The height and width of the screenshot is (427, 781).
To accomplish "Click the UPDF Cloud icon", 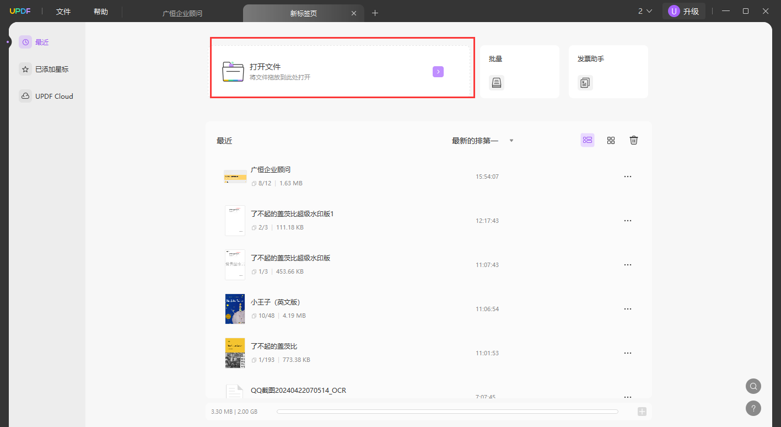I will click(25, 96).
